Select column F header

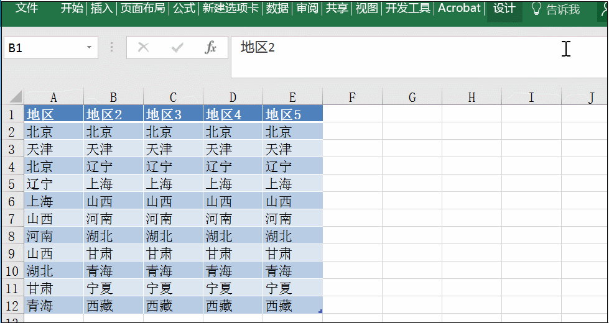[352, 97]
